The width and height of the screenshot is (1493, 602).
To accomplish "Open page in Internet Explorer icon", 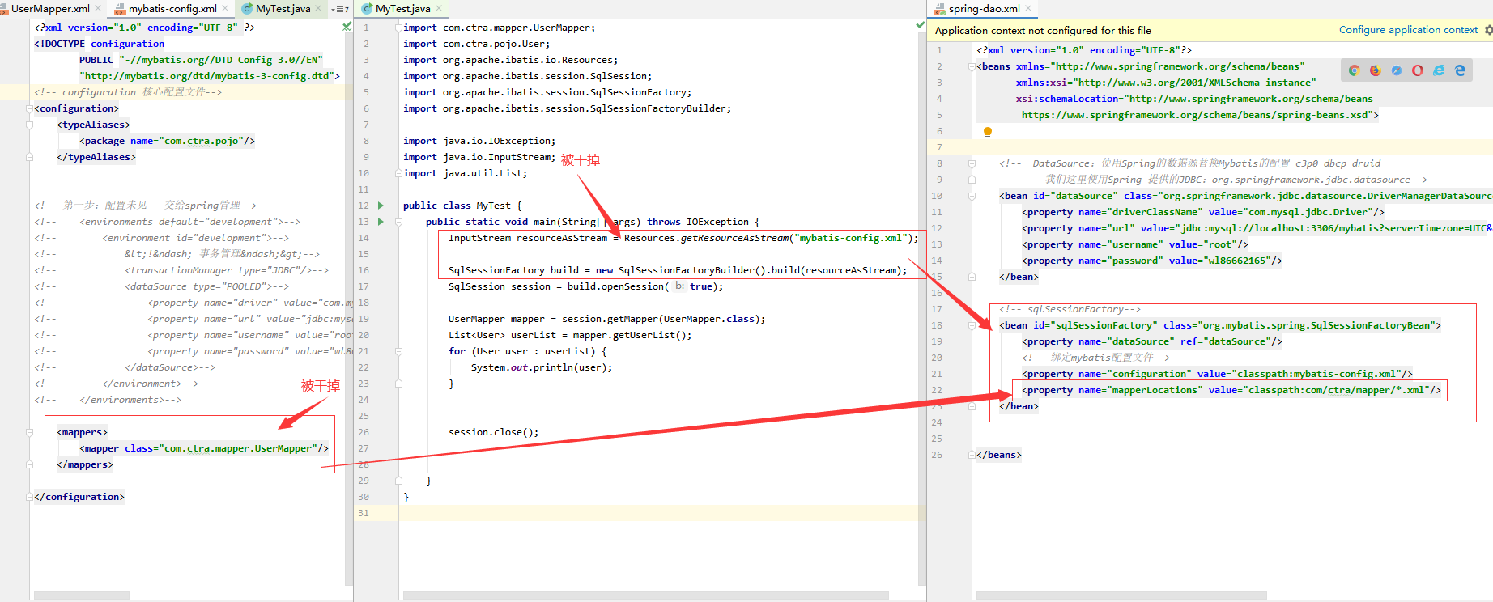I will point(1439,70).
